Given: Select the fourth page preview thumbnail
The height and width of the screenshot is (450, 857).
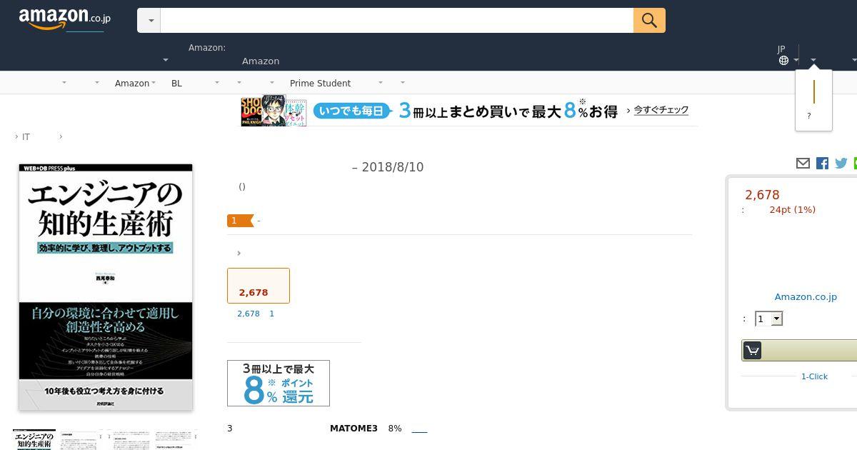Looking at the screenshot, I should 176,440.
